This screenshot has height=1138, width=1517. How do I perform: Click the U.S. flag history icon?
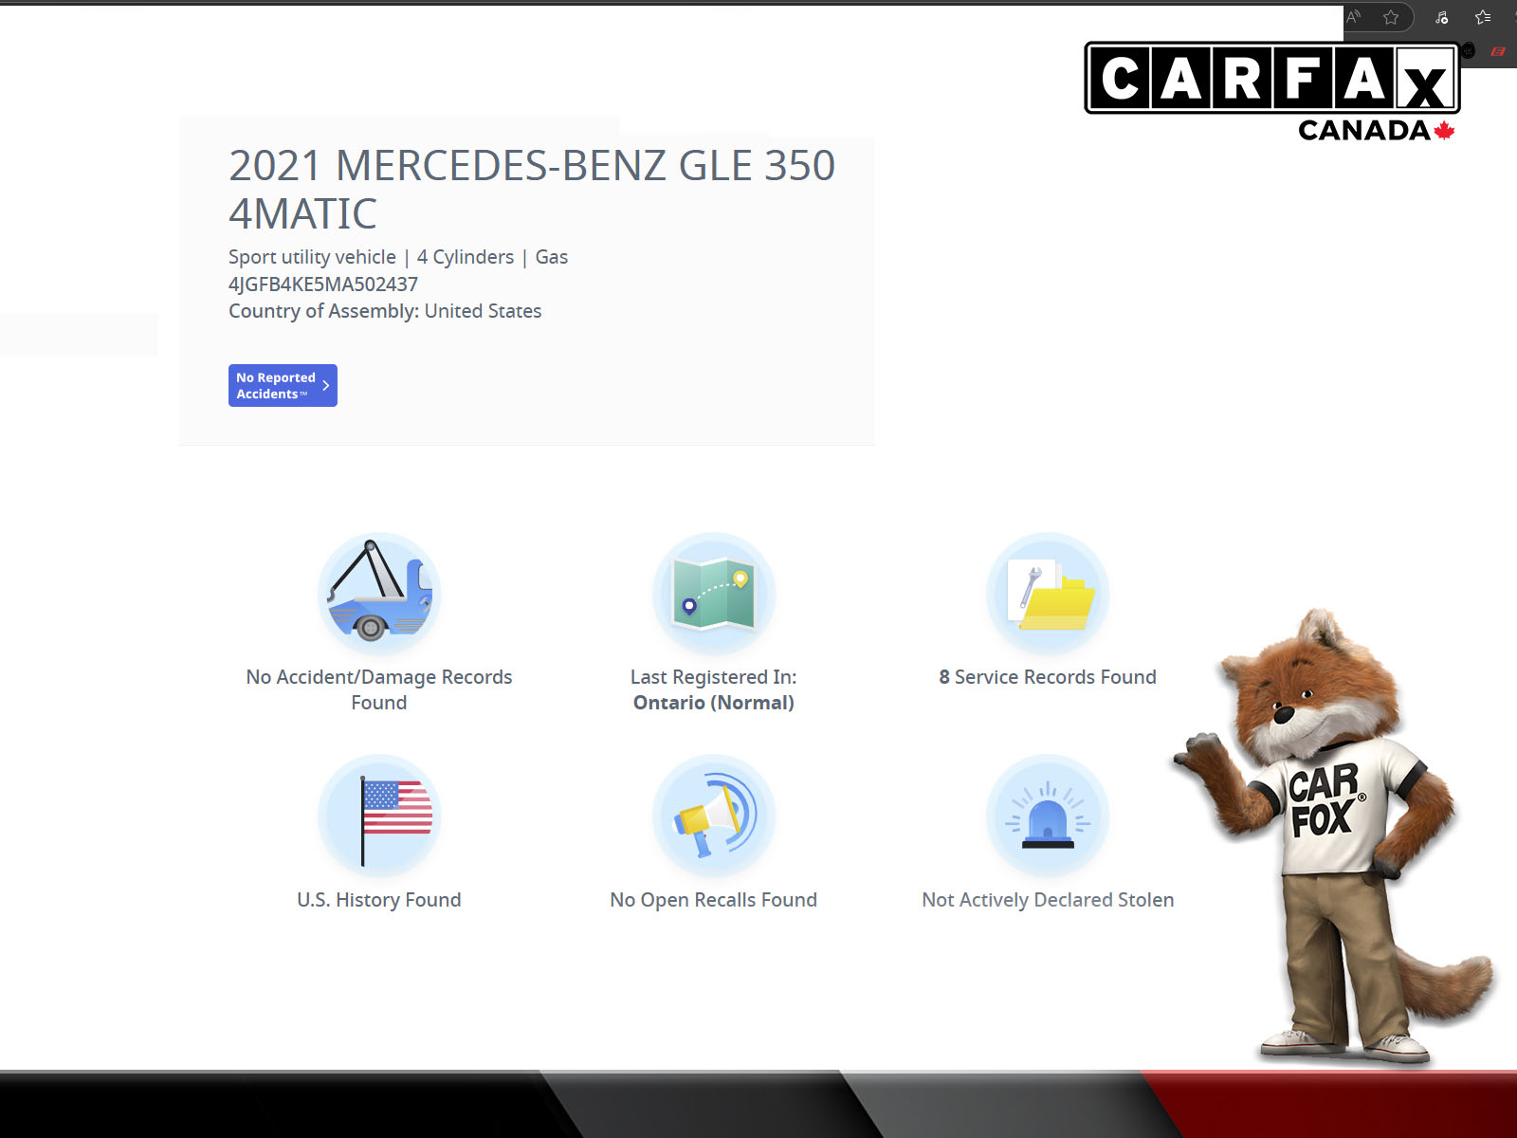pyautogui.click(x=379, y=816)
